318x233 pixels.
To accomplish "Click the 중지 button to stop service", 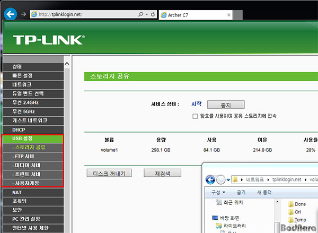I will 226,105.
